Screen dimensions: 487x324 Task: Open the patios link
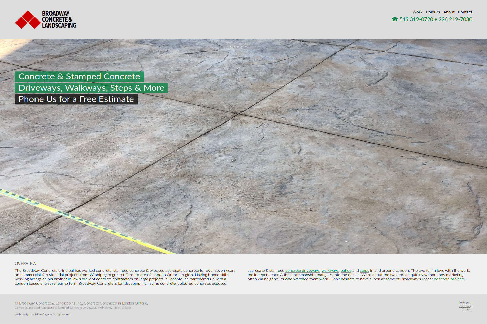click(346, 270)
